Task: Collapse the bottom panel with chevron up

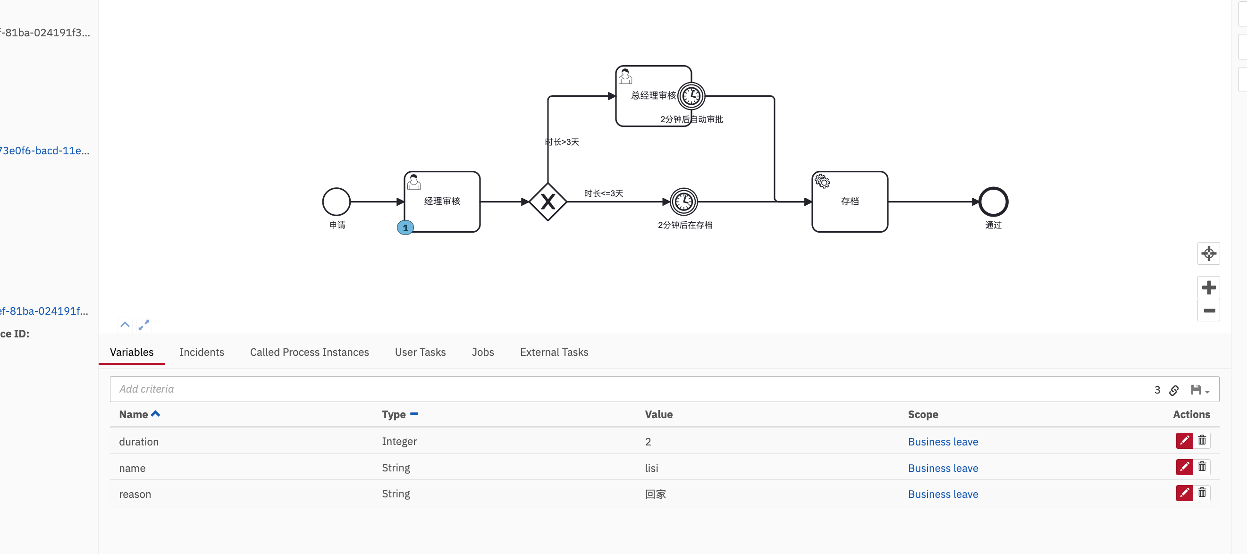Action: 125,325
